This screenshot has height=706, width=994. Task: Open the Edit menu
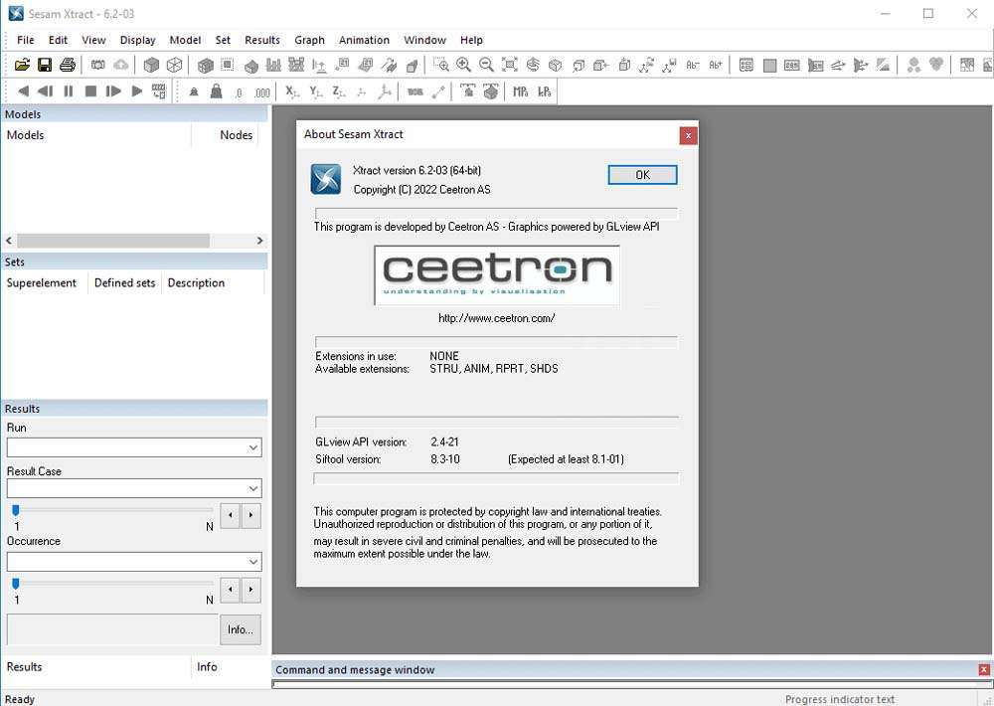coord(58,40)
